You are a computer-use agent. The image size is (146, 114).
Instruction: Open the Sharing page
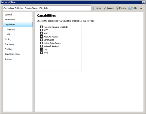[x=18, y=59]
